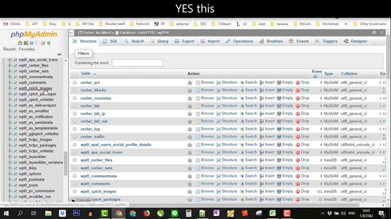Open the Windows Start menu
391x219 pixels.
pos(6,214)
